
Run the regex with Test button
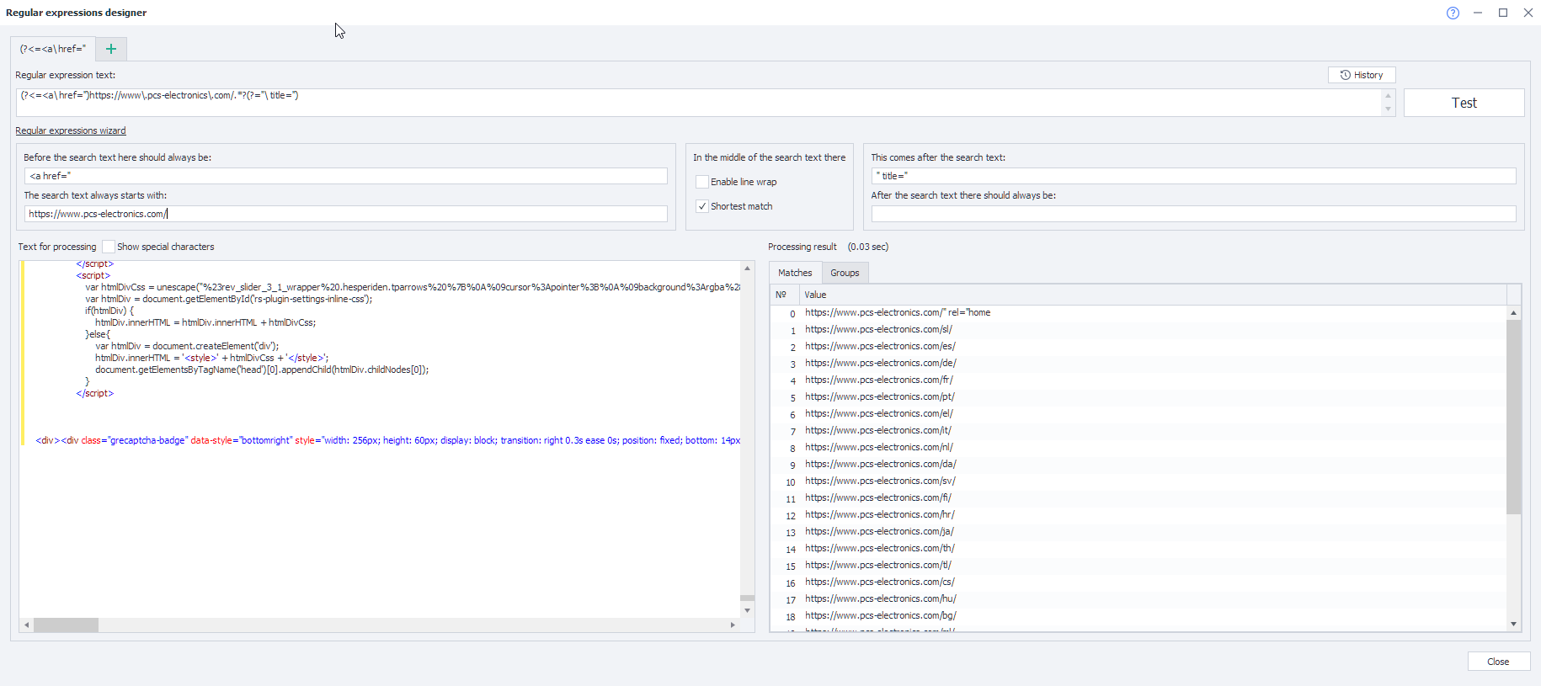(1464, 103)
